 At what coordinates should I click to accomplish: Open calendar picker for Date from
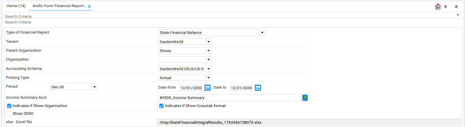[208, 88]
